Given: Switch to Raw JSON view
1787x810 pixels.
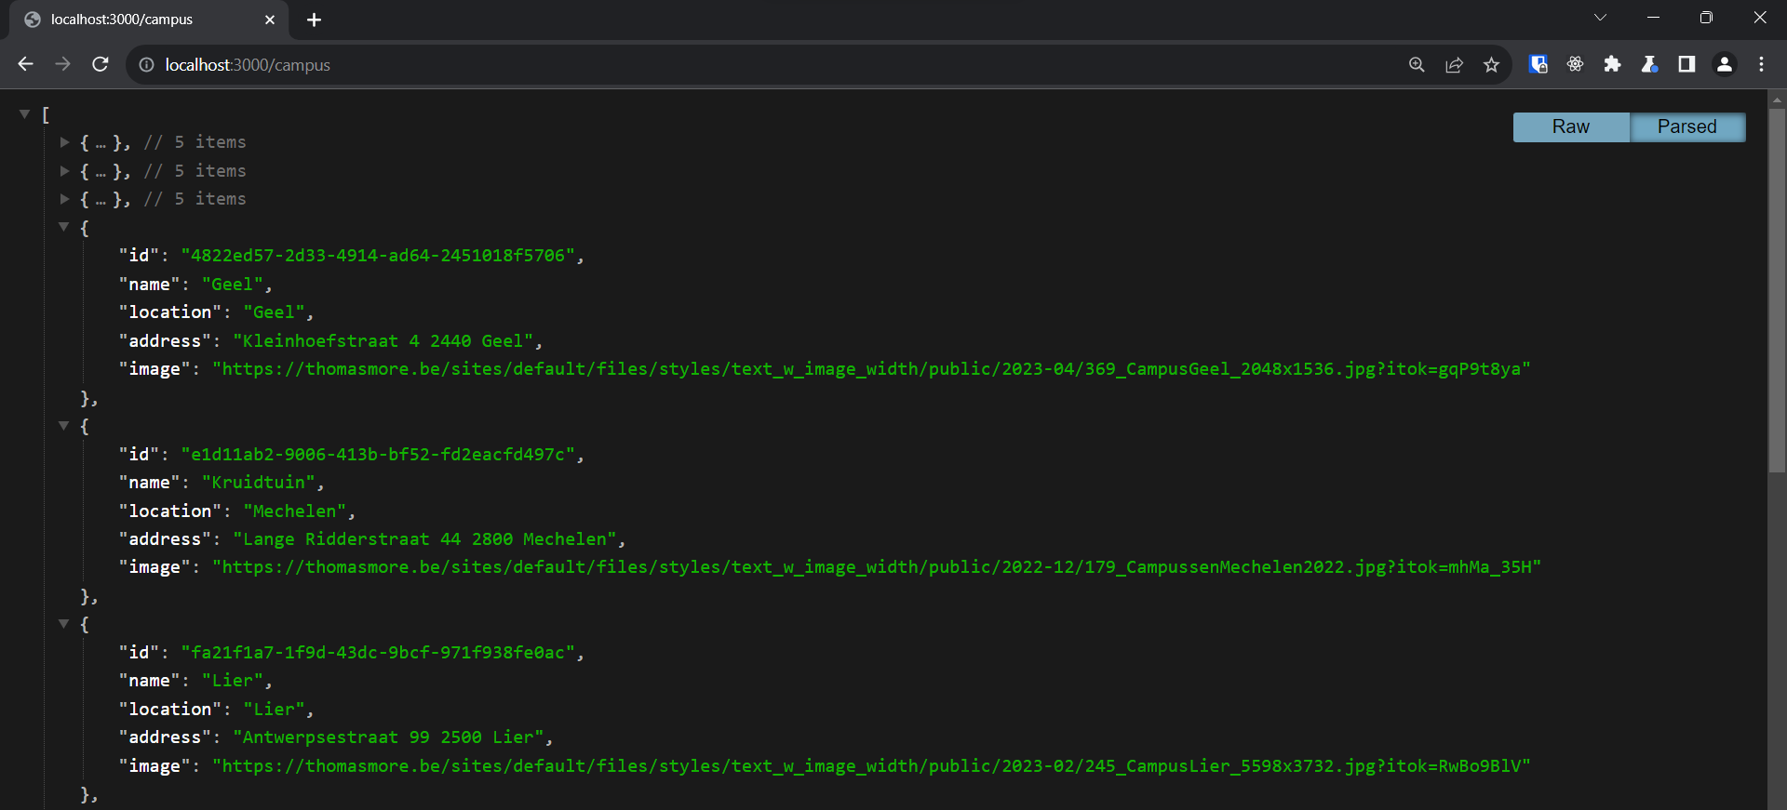Looking at the screenshot, I should click(x=1570, y=127).
